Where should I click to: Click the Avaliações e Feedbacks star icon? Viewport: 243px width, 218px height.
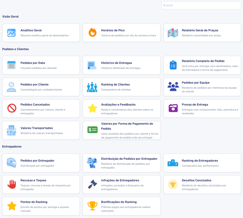coord(92,108)
